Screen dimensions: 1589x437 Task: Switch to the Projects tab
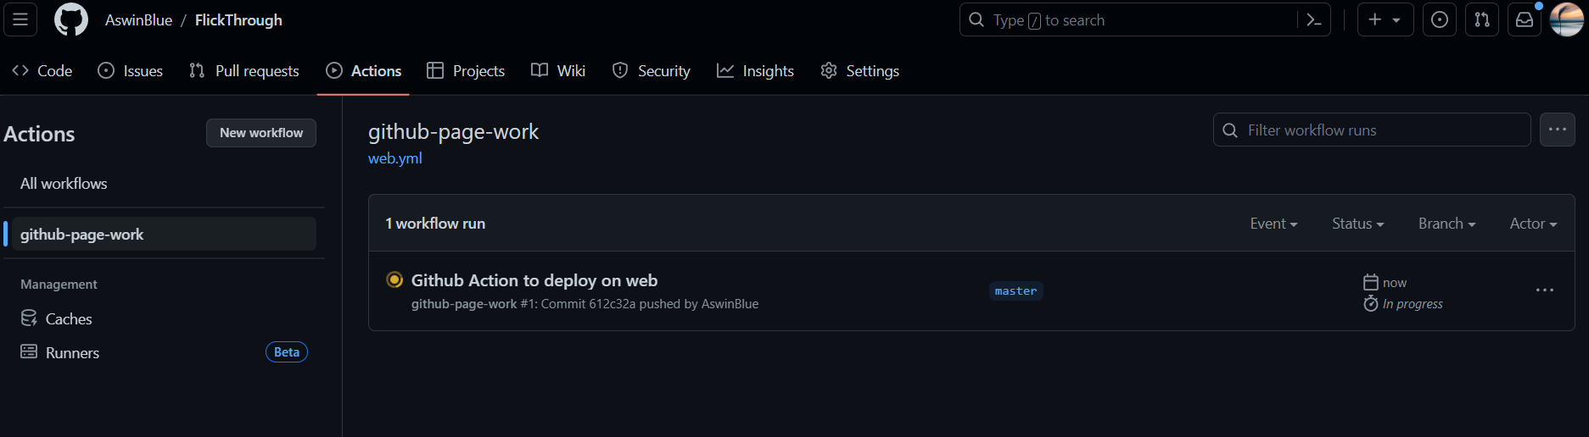click(466, 71)
